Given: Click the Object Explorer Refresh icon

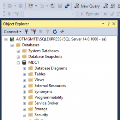Looking at the screenshot, I should (55, 31).
